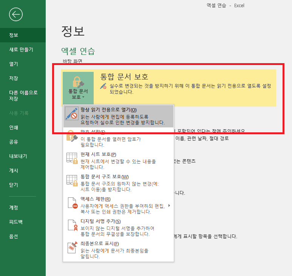Select 다른 이름으로 저장
This screenshot has width=292, height=276.
23,95
